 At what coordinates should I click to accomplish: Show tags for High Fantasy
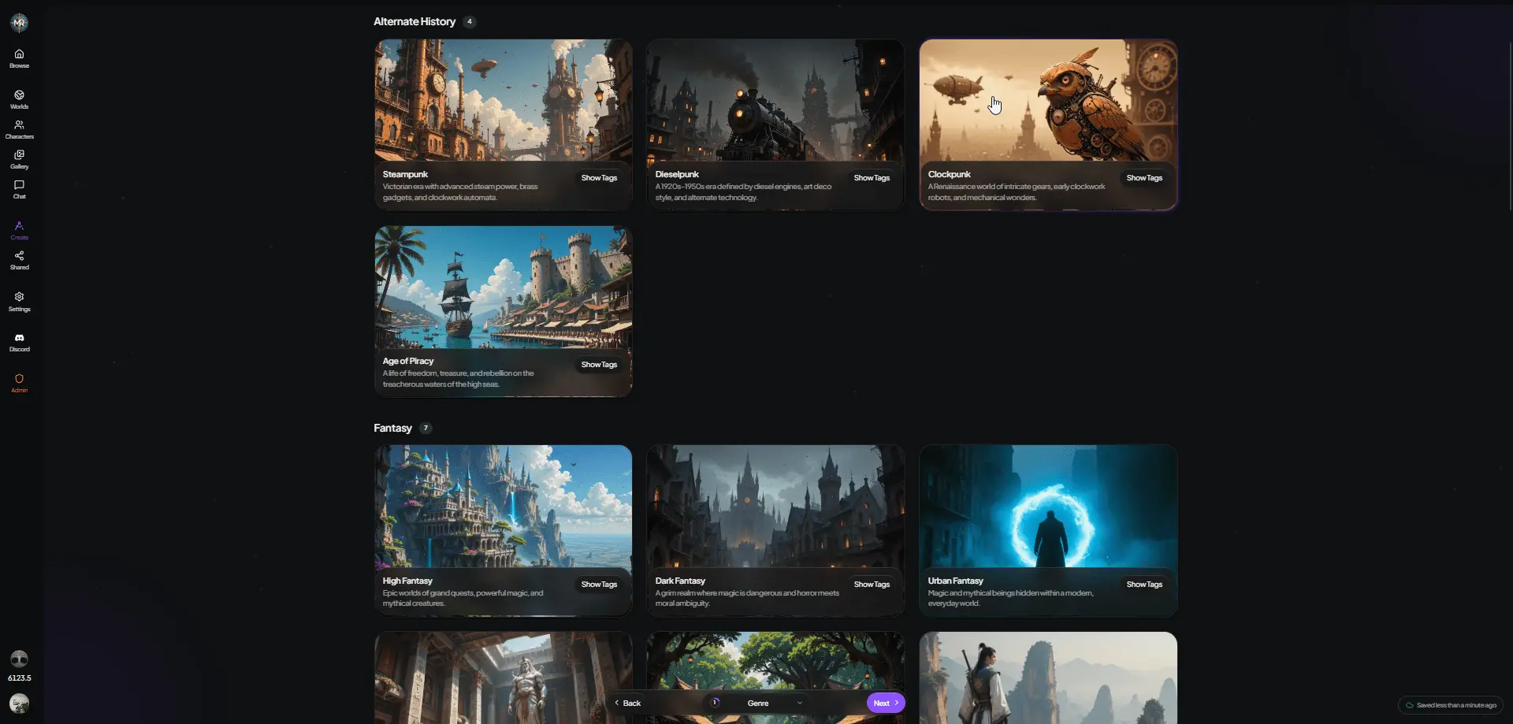click(599, 585)
